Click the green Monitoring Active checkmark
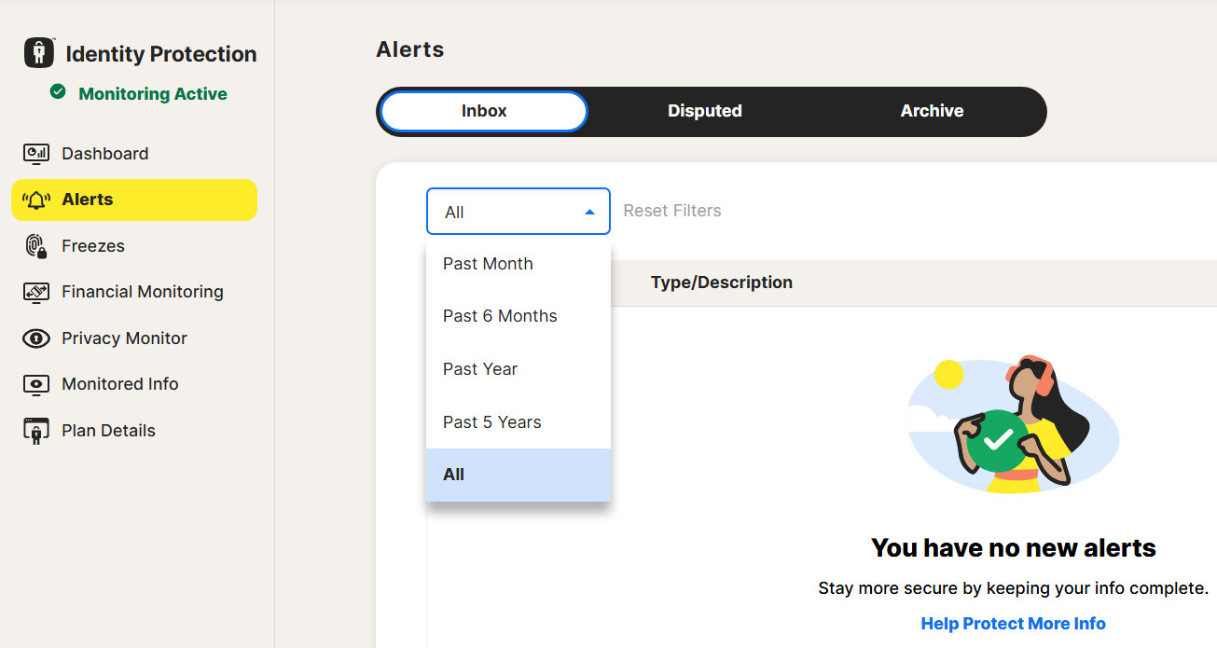The image size is (1217, 648). pyautogui.click(x=58, y=92)
